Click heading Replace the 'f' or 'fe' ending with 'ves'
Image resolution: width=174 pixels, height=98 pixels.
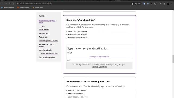coord(88,82)
